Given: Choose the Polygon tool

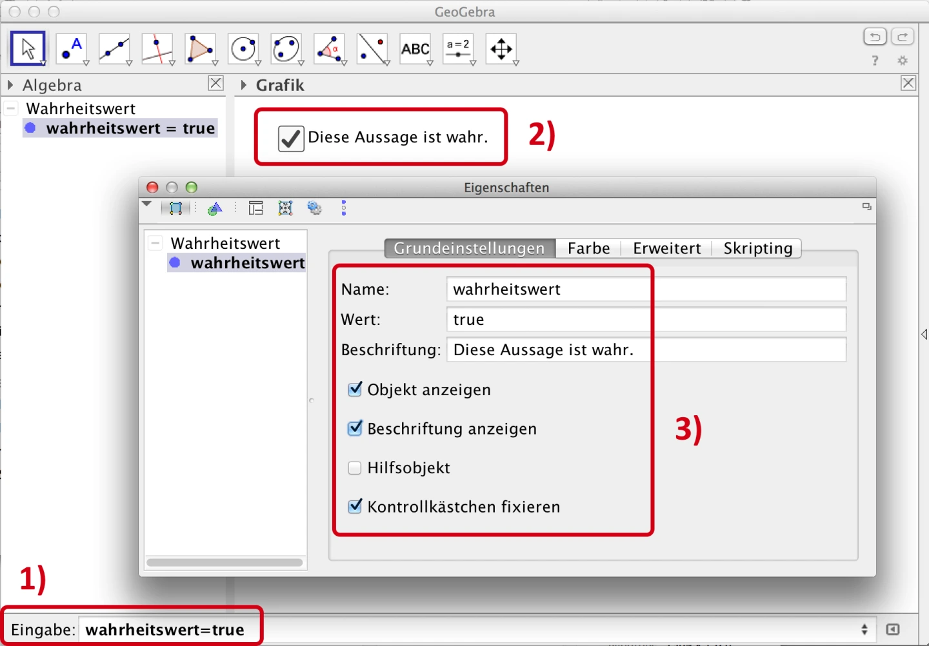Looking at the screenshot, I should 200,49.
